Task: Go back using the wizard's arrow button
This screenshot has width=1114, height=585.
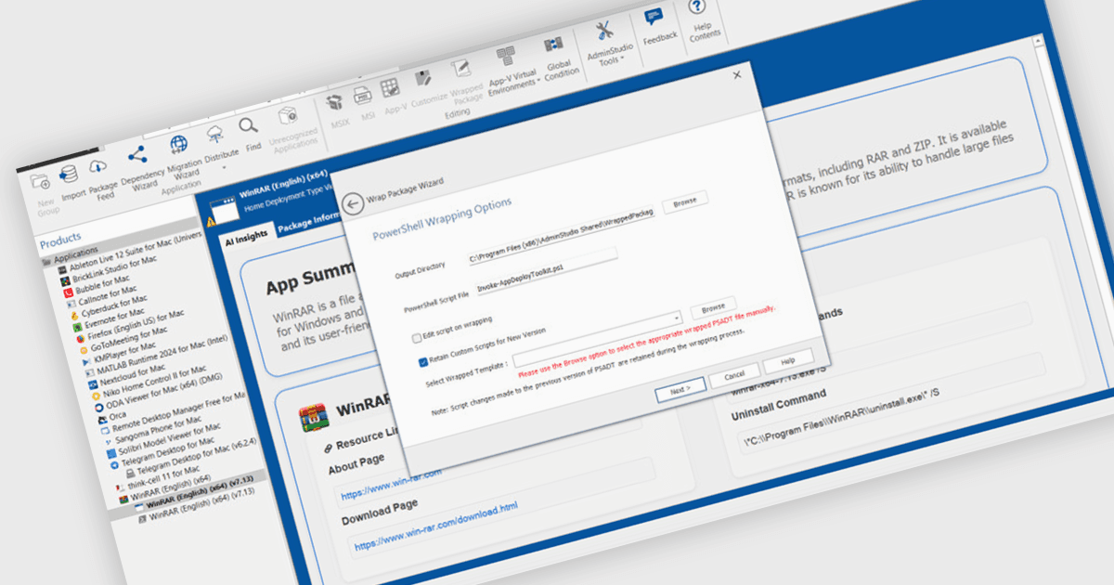Action: [x=352, y=205]
